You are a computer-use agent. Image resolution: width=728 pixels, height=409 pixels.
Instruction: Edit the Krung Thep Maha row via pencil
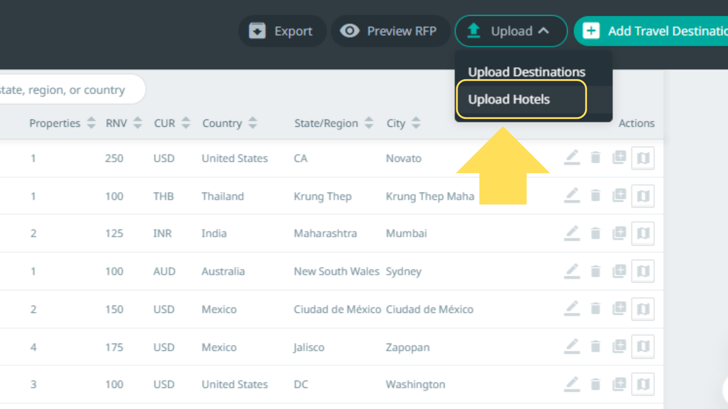tap(572, 195)
